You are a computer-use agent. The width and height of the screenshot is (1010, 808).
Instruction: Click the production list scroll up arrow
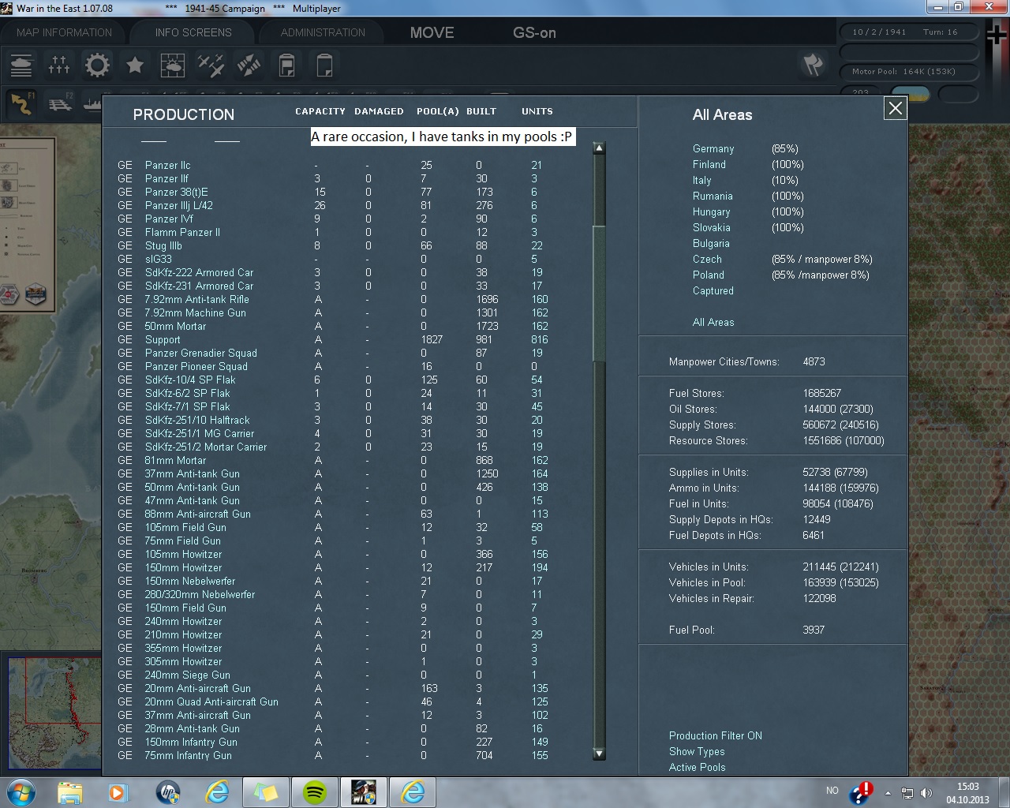[x=599, y=148]
